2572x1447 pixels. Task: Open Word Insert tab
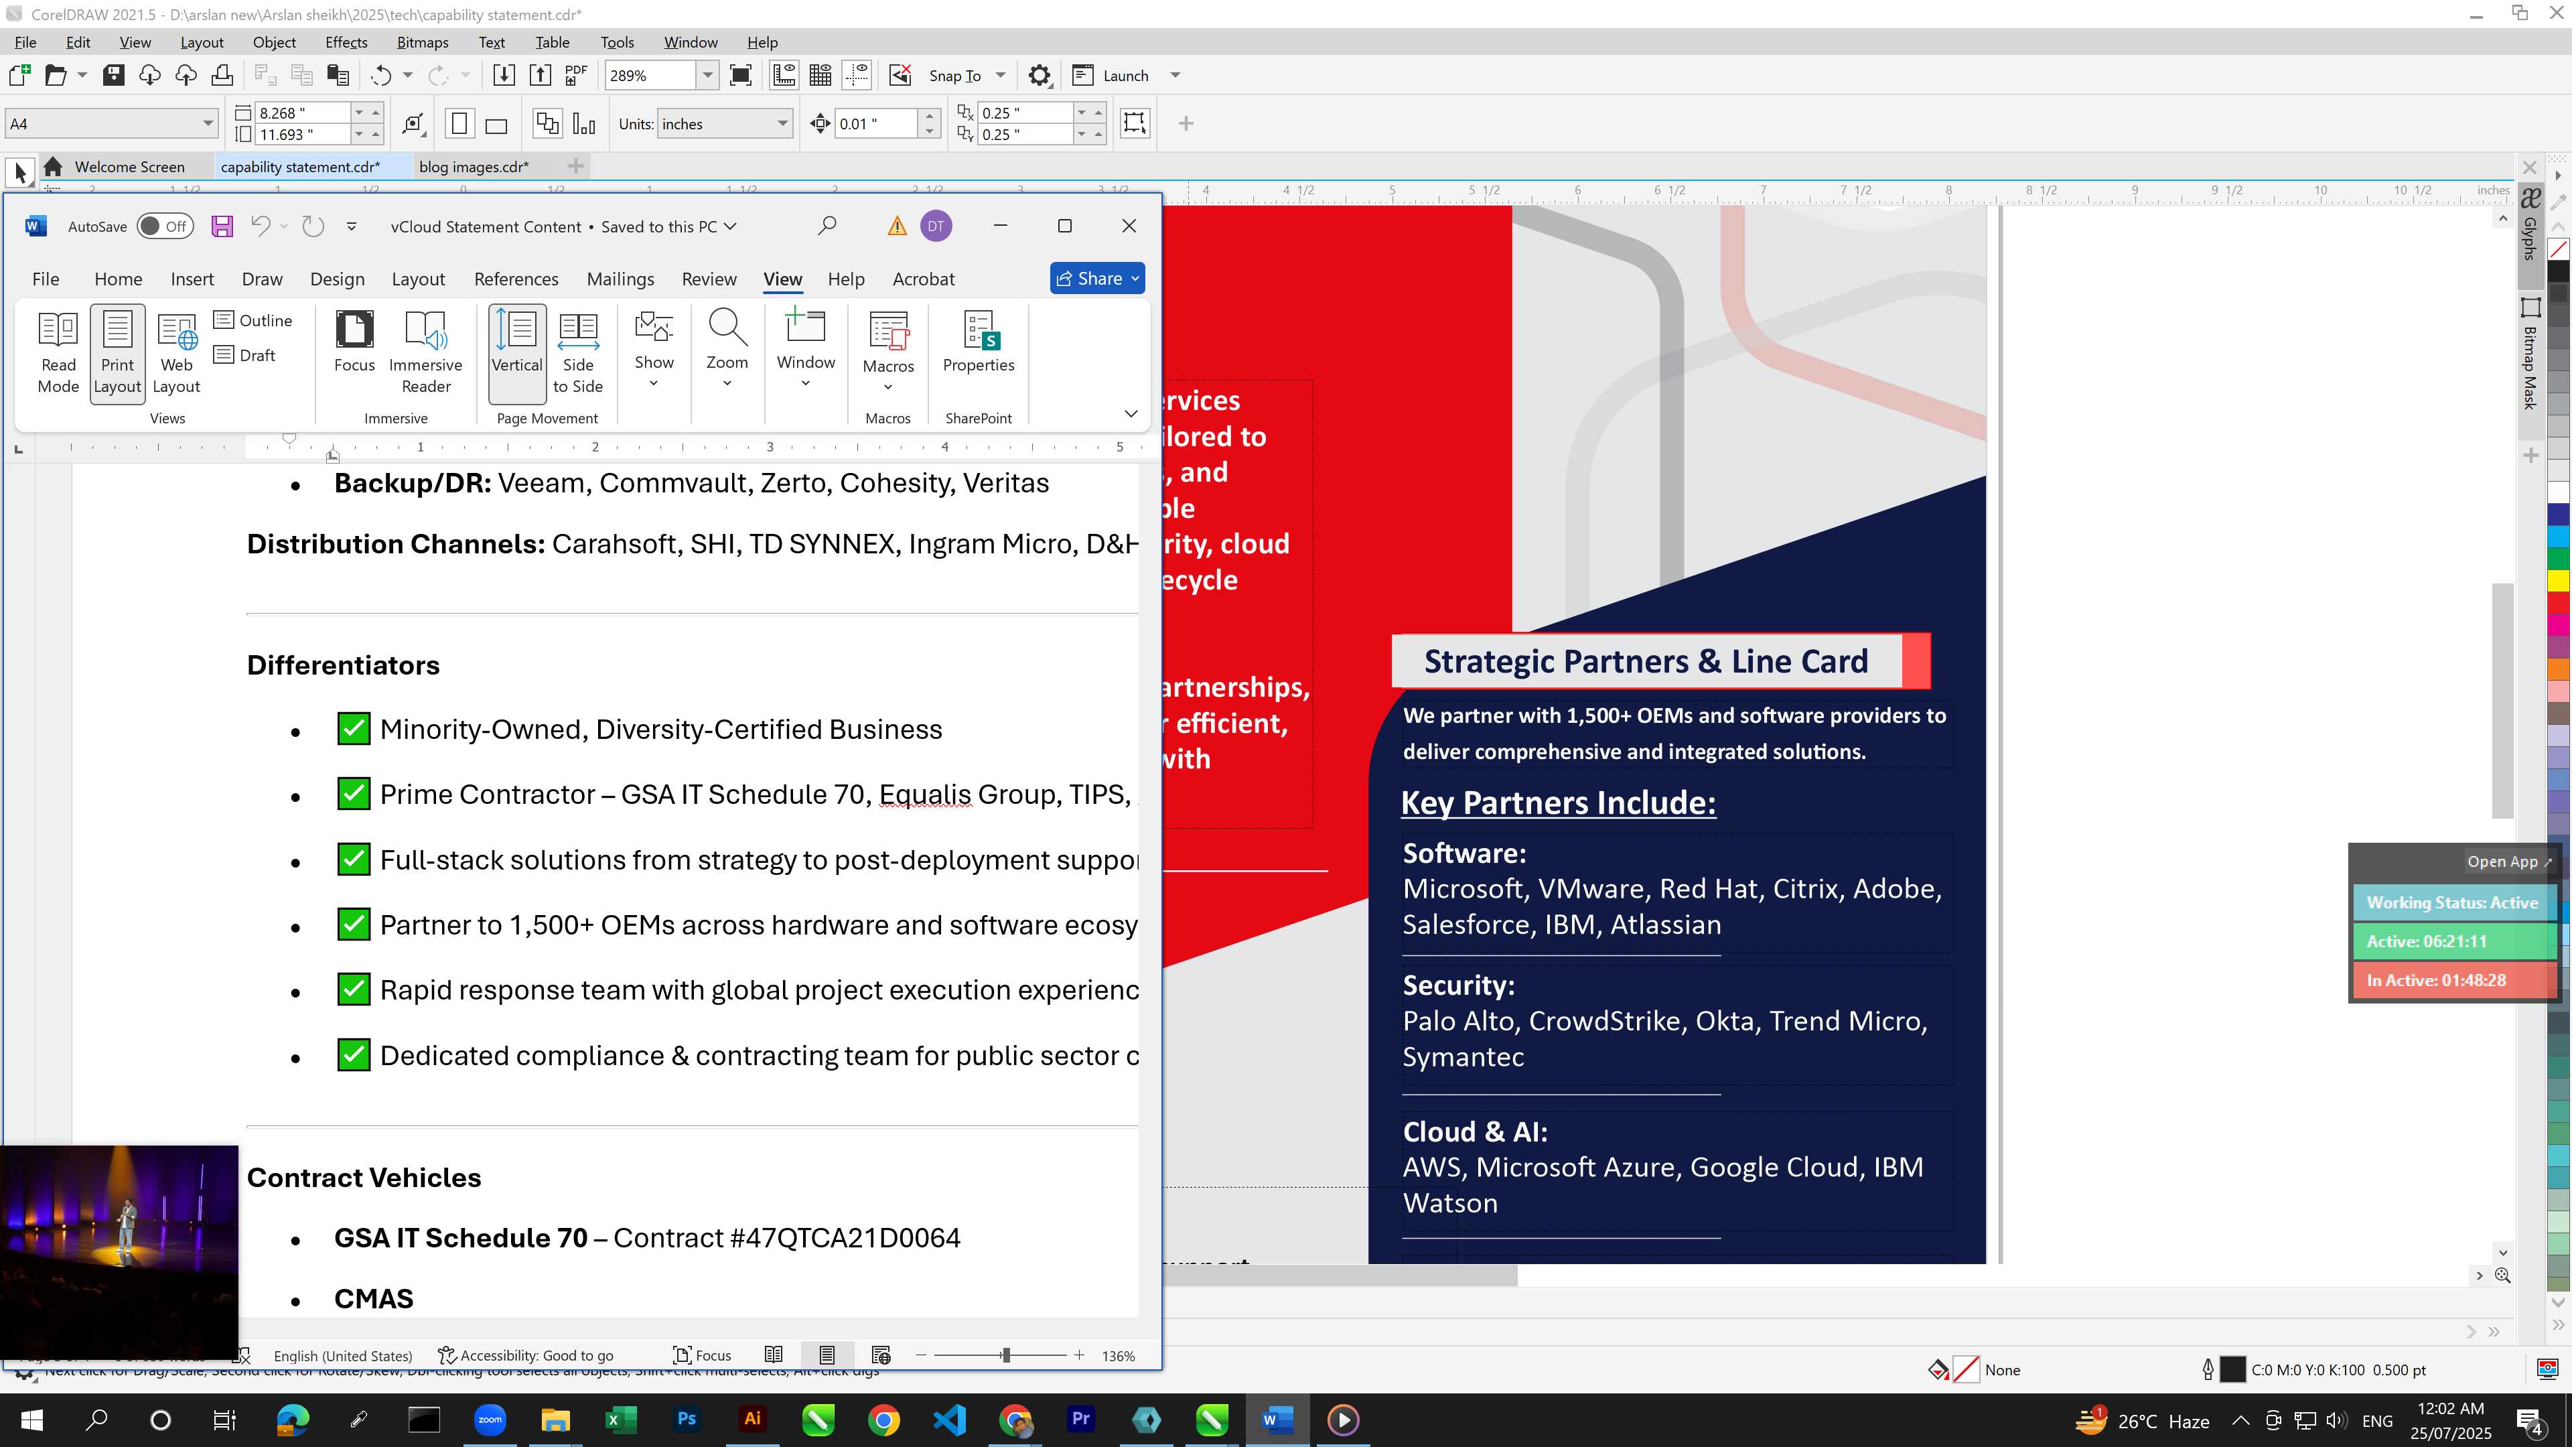(x=192, y=279)
